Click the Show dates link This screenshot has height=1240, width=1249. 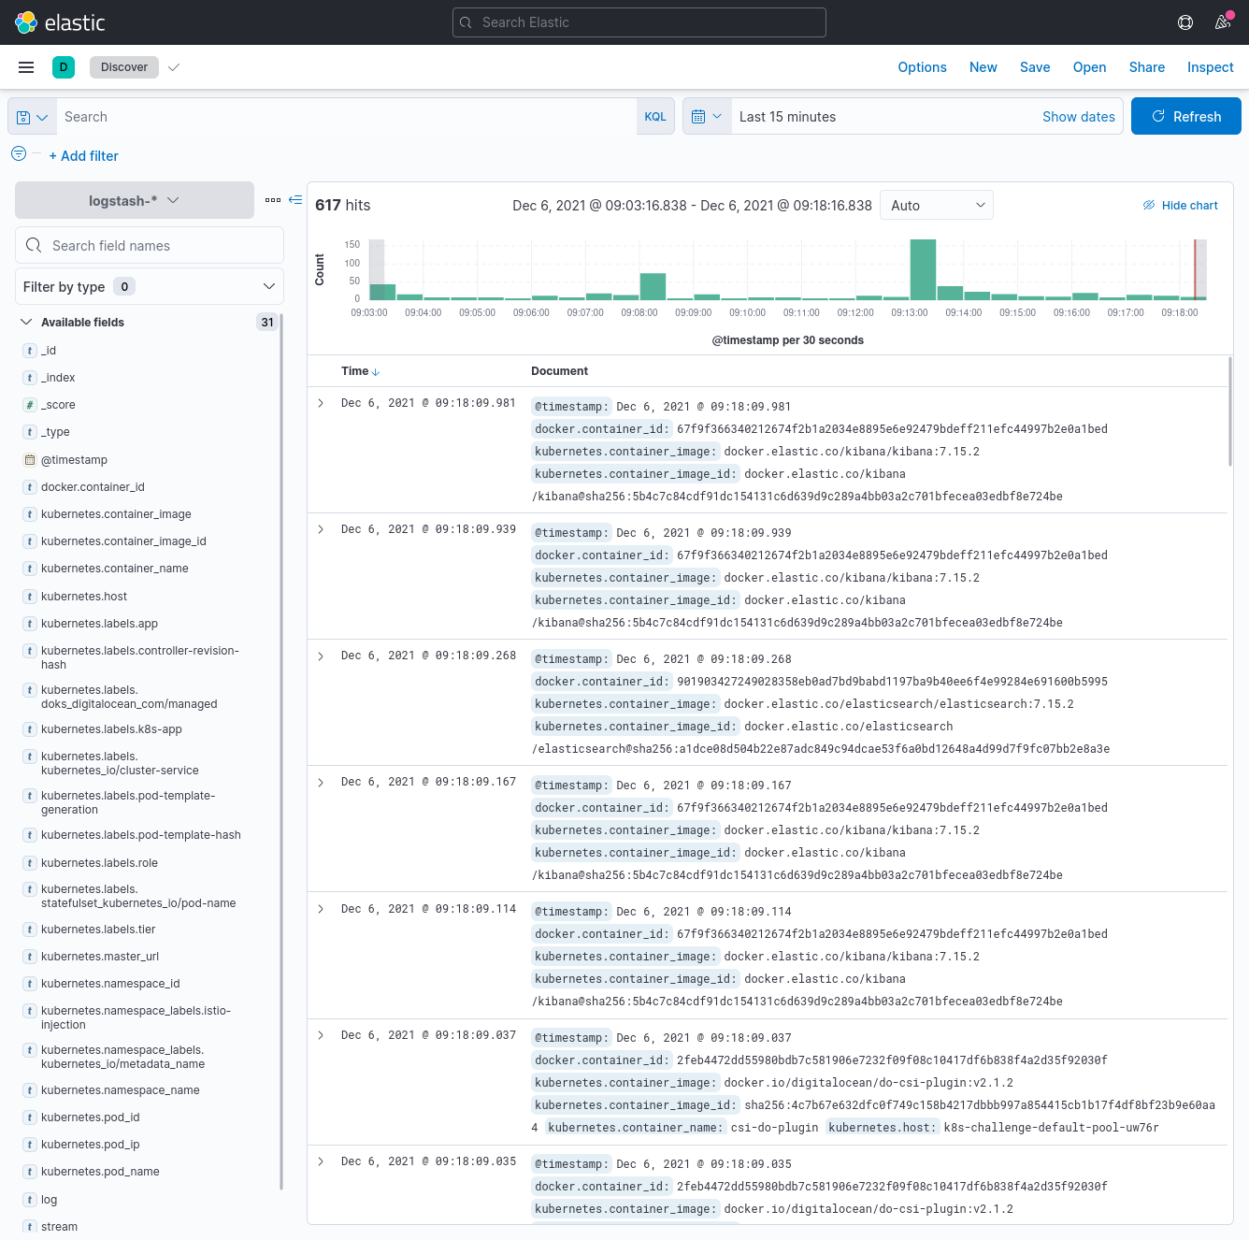tap(1078, 116)
